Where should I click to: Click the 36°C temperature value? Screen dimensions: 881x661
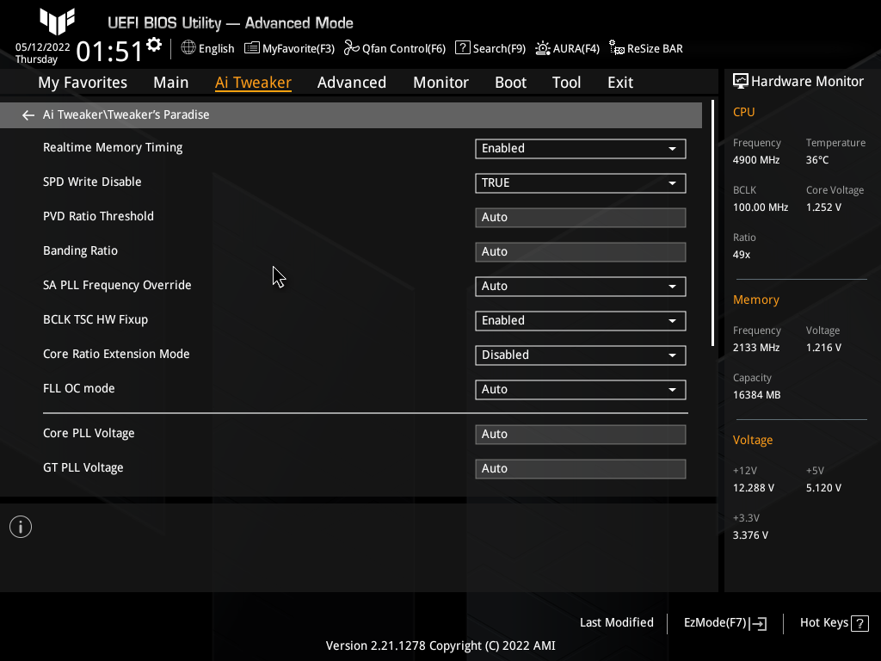(817, 160)
